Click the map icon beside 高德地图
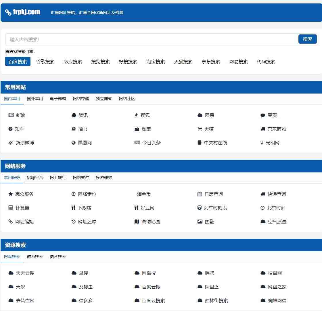322x311 pixels. tap(137, 222)
